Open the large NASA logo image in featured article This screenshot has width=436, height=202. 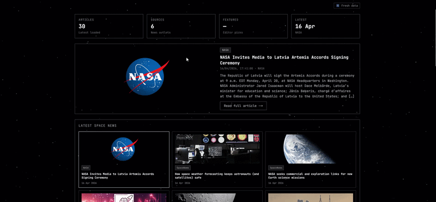point(147,77)
